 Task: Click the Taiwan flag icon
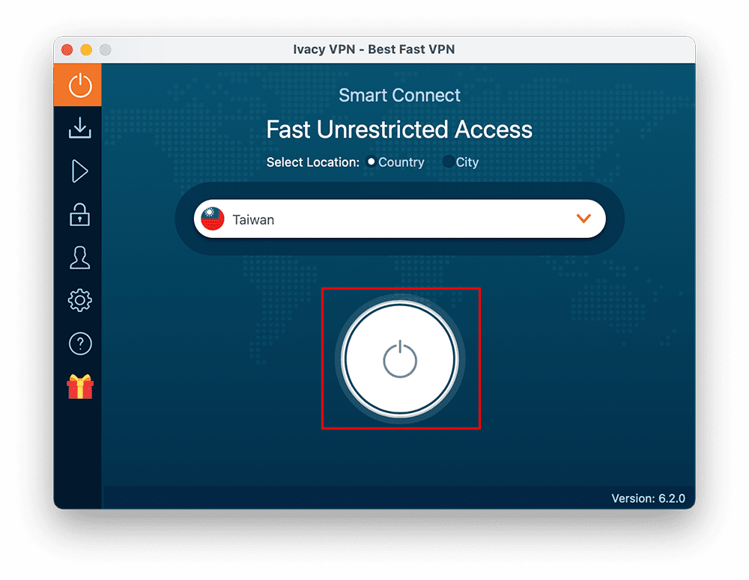tap(212, 219)
